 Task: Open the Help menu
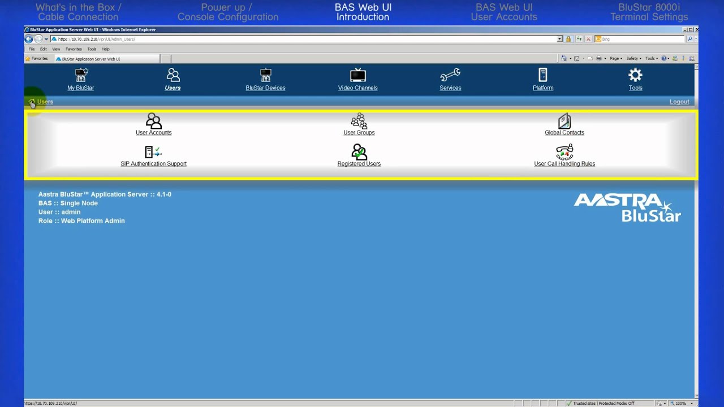(106, 49)
